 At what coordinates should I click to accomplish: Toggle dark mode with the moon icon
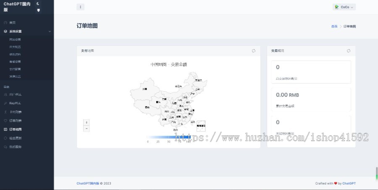[38, 4]
